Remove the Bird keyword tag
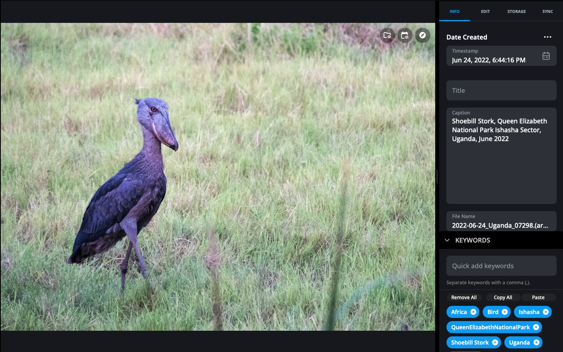563x352 pixels. (505, 312)
